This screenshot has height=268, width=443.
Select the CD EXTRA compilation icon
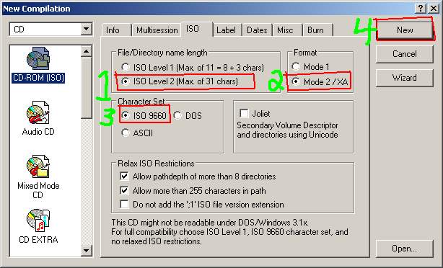[38, 220]
